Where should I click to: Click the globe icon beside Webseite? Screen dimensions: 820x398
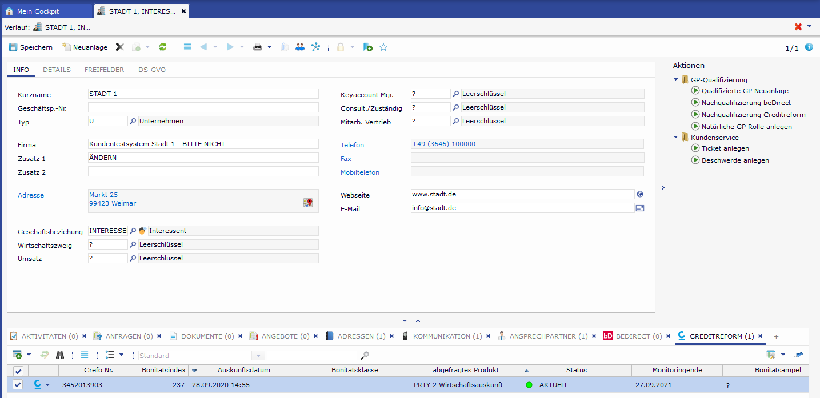click(x=640, y=194)
